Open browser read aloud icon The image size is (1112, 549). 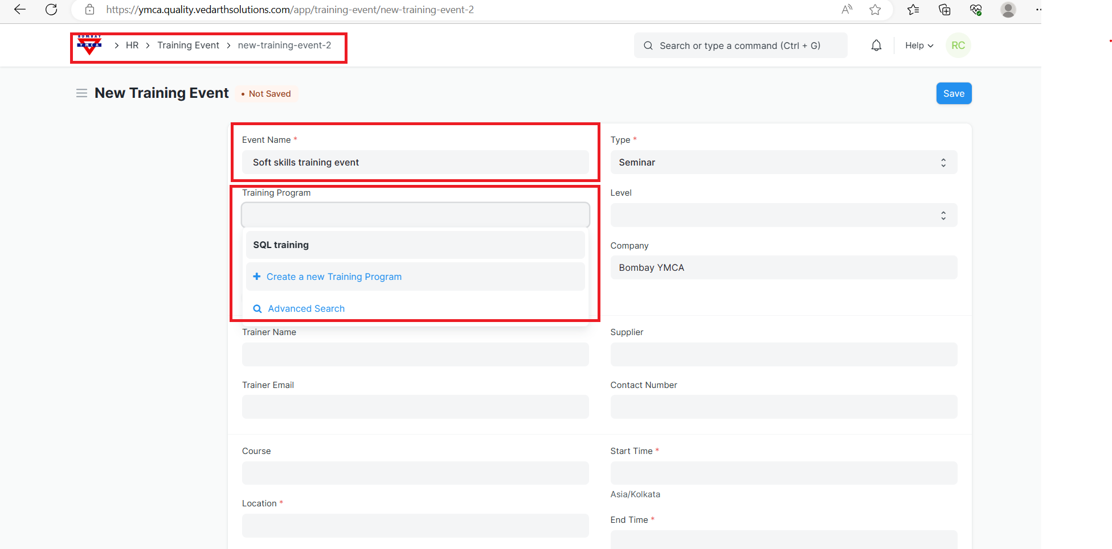pos(847,10)
